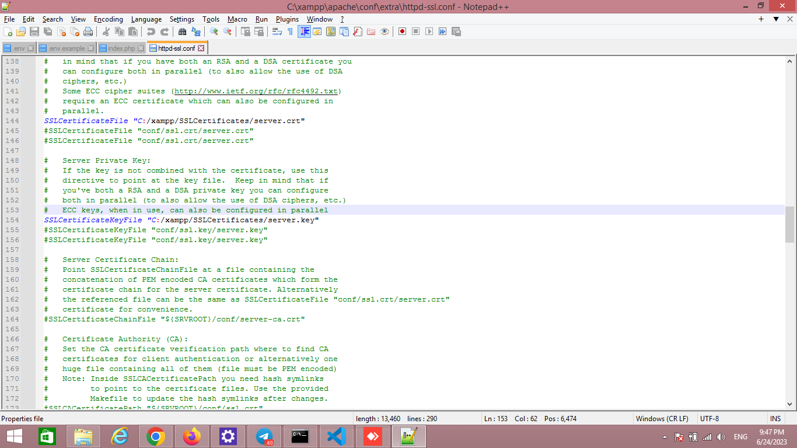Open Find with the binoculars icon
The height and width of the screenshot is (448, 797).
[x=182, y=32]
